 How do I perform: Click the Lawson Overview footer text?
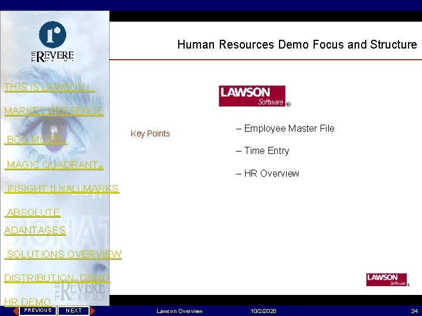pyautogui.click(x=179, y=311)
